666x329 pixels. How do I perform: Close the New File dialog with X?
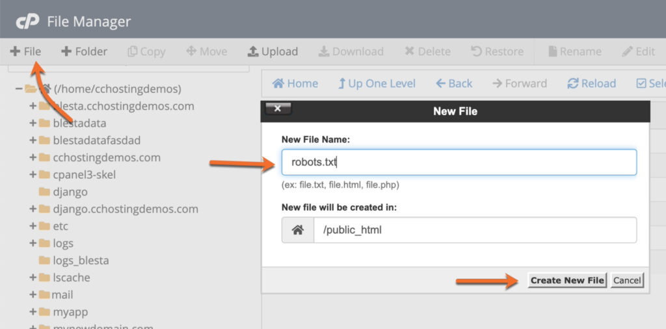click(x=278, y=109)
